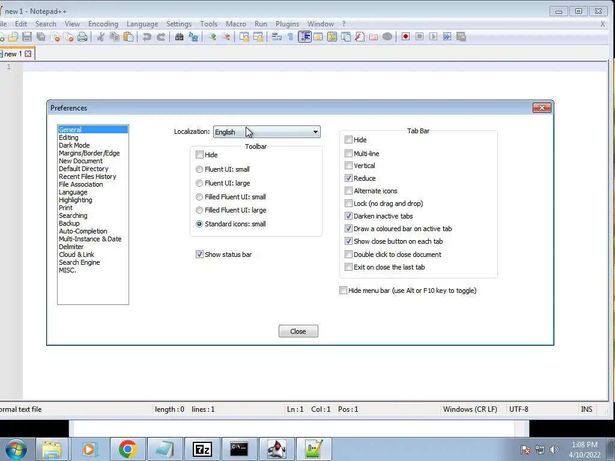Open Command Prompt from the taskbar
Screen dimensions: 615x461
[x=239, y=449]
